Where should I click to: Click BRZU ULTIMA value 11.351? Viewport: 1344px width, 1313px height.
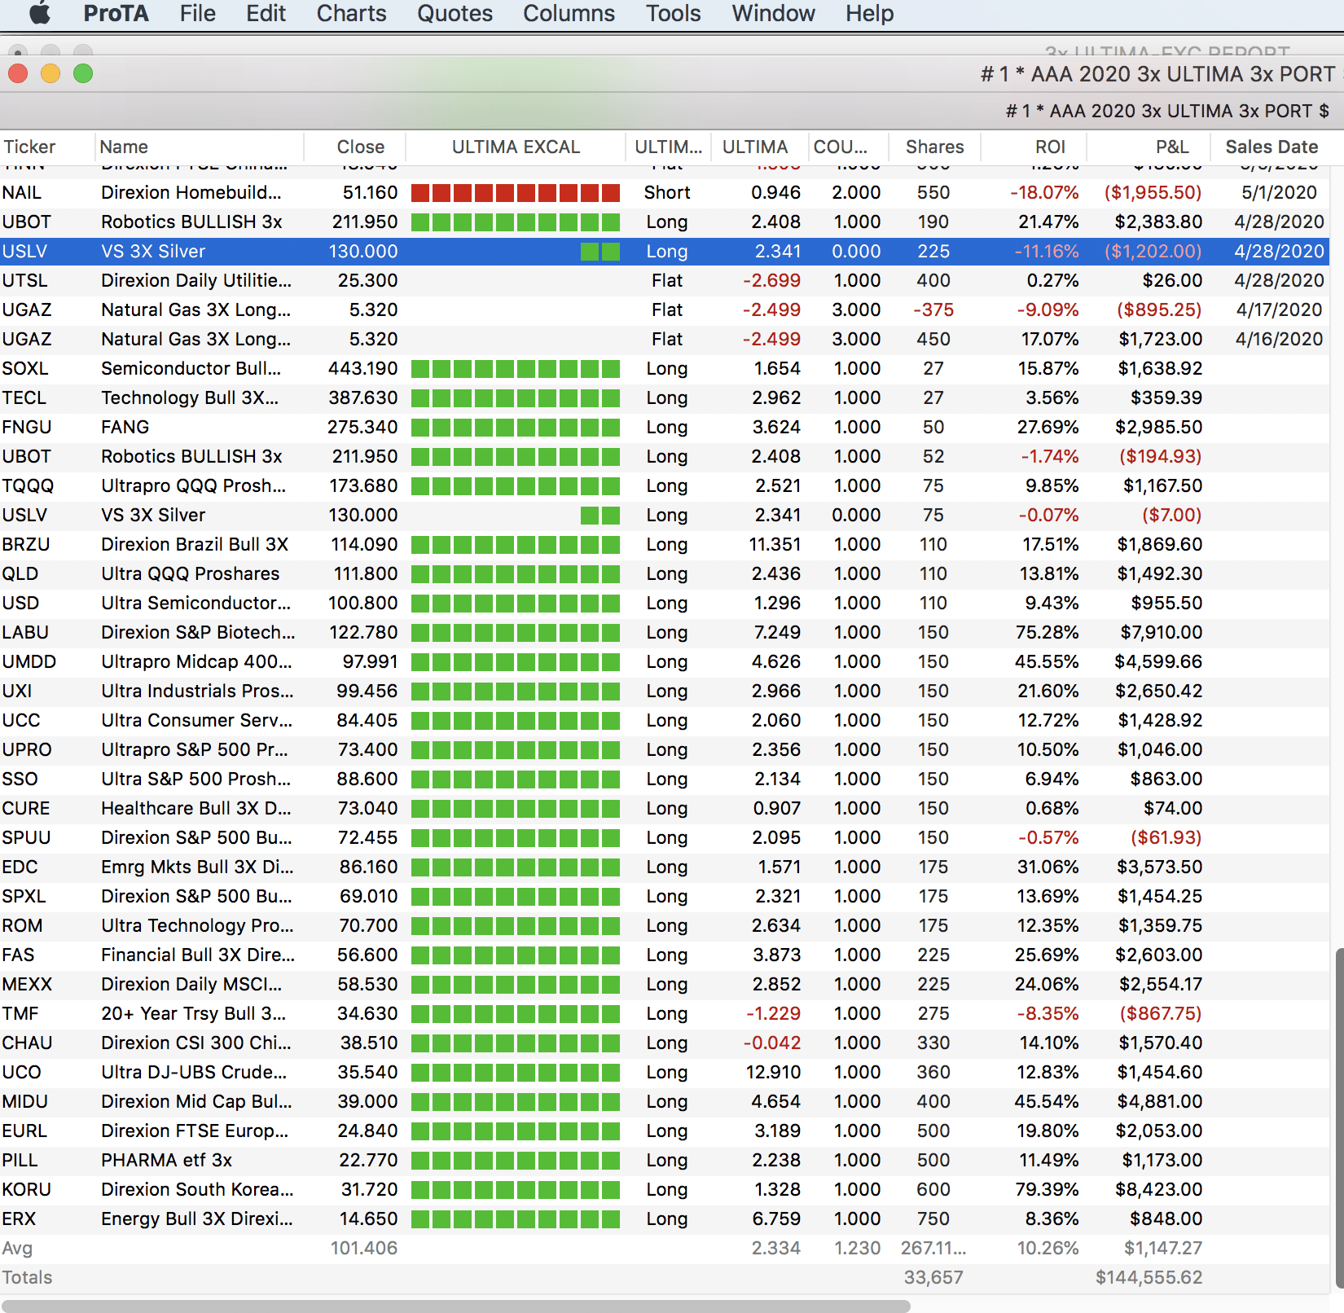[775, 544]
